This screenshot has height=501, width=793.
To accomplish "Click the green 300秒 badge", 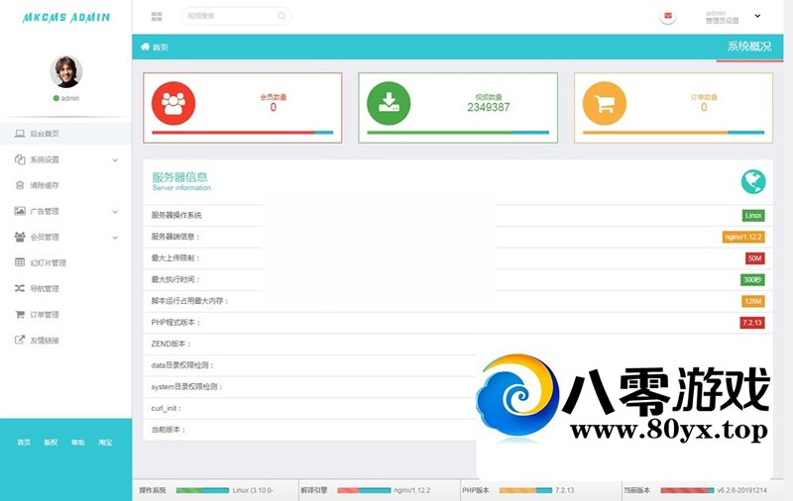I will [x=752, y=280].
